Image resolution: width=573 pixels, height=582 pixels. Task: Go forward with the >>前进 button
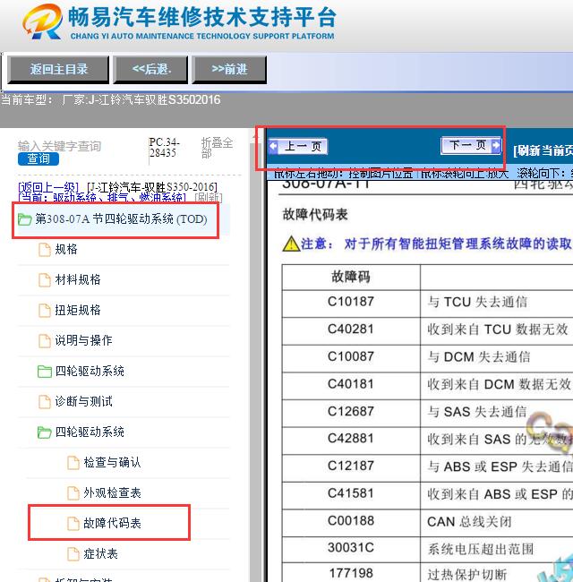pyautogui.click(x=229, y=70)
